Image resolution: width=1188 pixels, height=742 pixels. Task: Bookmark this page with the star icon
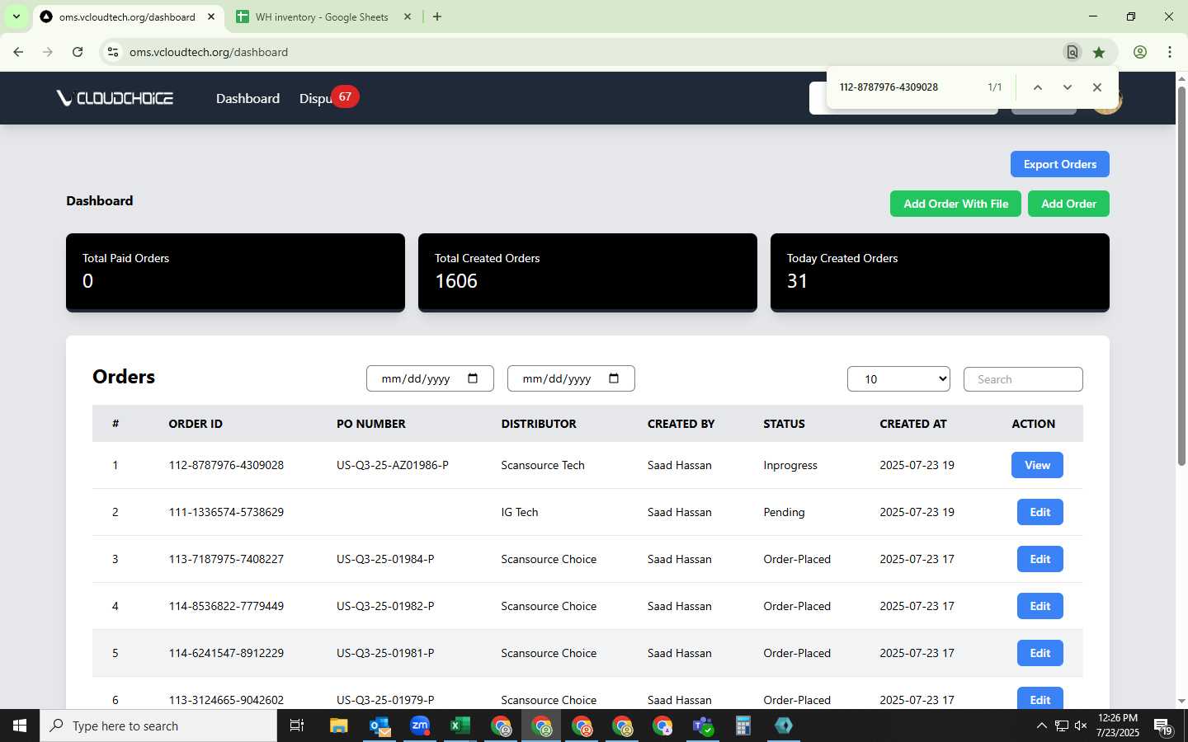[1099, 52]
